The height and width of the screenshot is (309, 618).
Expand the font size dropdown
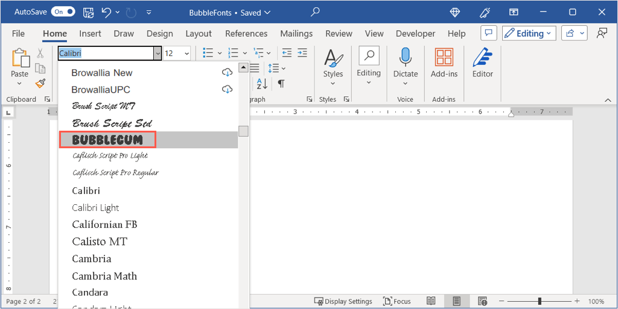coord(186,54)
